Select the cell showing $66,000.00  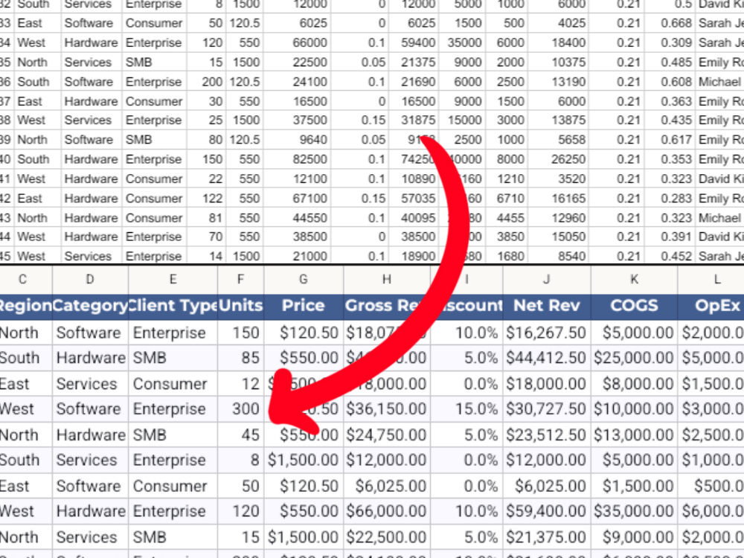(387, 512)
